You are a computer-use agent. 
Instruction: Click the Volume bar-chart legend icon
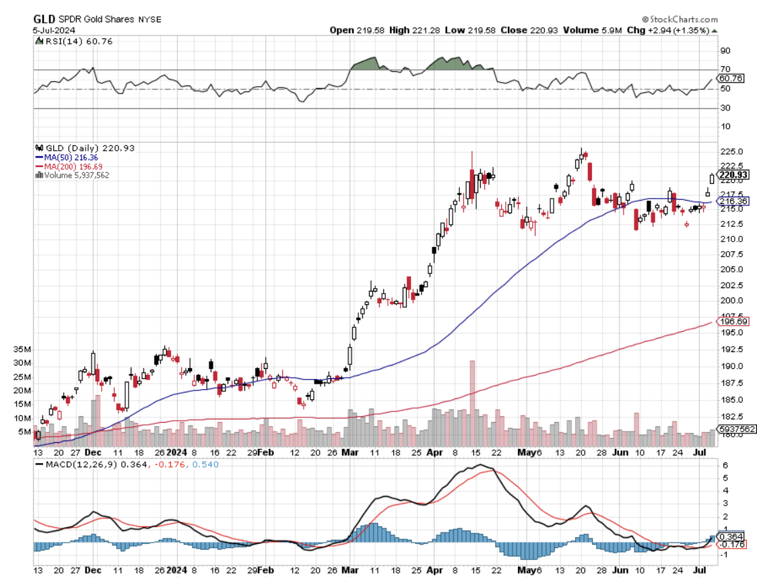(38, 175)
